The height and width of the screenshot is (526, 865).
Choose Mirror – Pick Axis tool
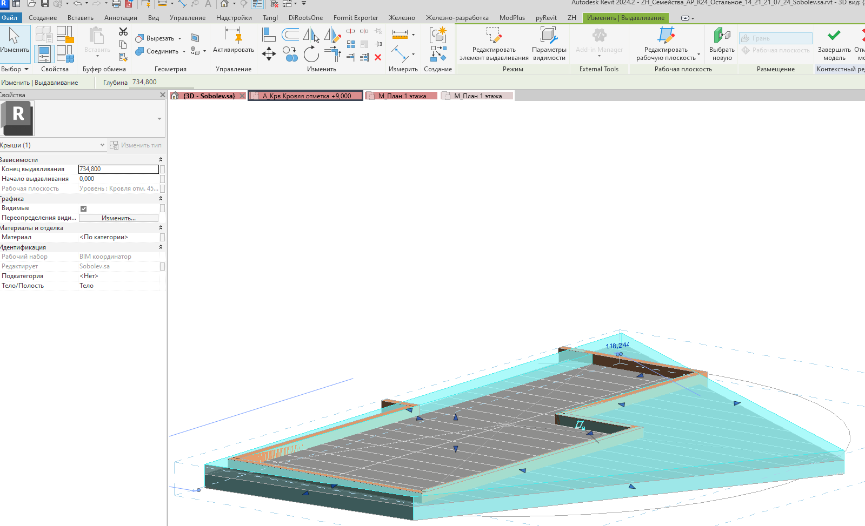(311, 35)
